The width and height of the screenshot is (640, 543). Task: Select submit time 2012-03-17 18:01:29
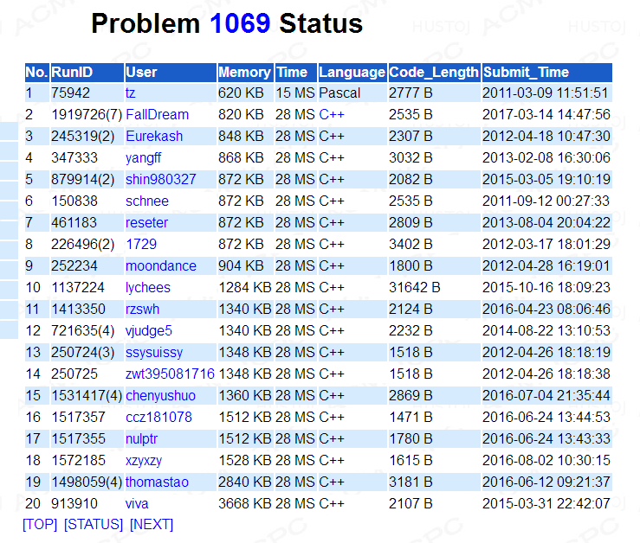point(547,244)
